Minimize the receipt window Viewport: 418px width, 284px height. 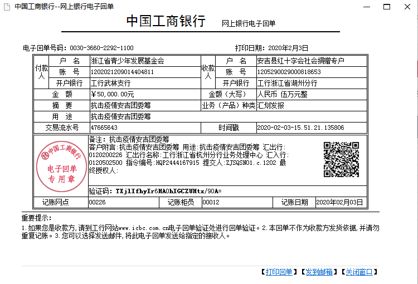point(367,7)
